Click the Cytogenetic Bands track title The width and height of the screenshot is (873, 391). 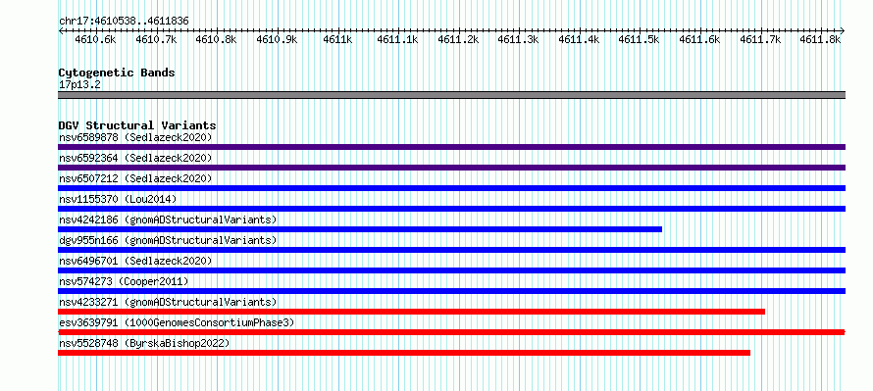pyautogui.click(x=117, y=73)
